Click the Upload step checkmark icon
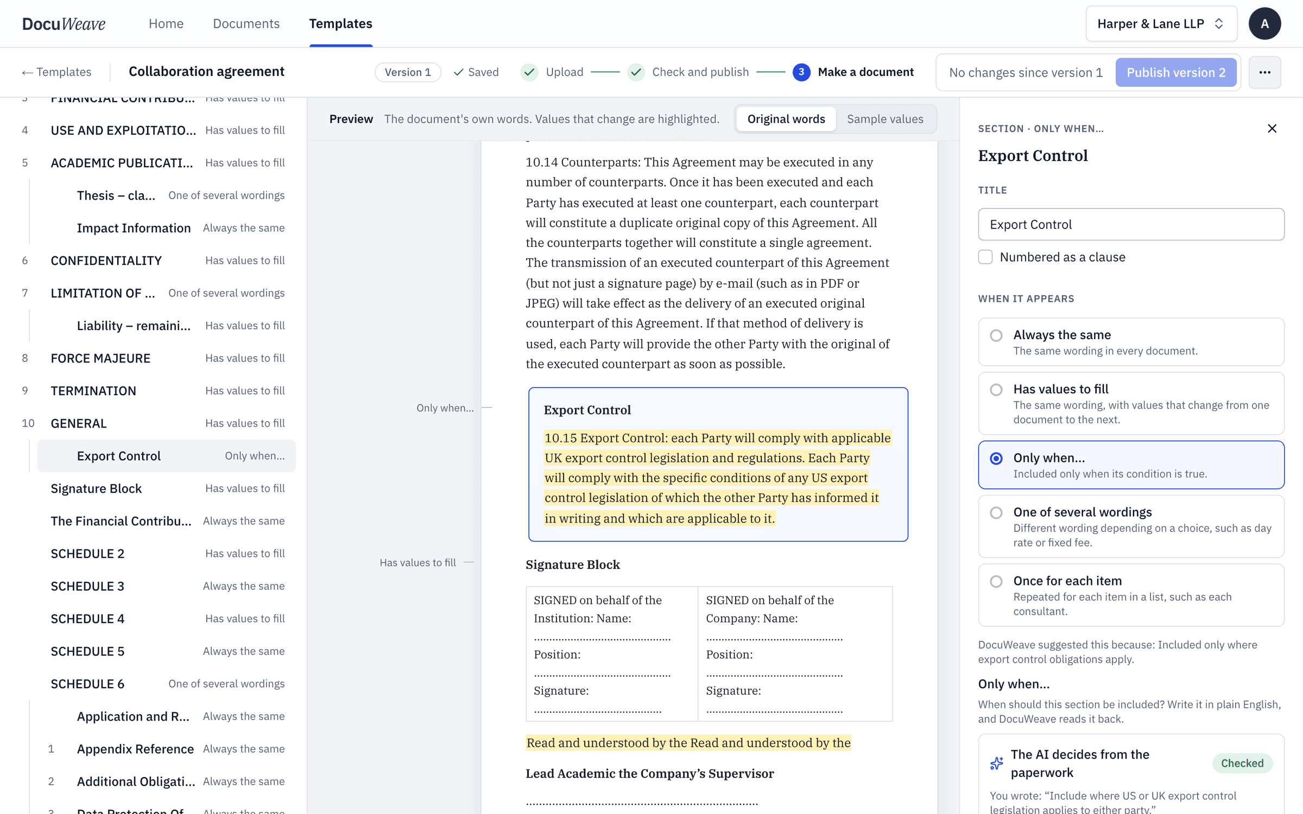The width and height of the screenshot is (1303, 814). click(529, 72)
